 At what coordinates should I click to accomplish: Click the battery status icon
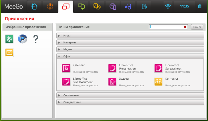pos(200,6)
